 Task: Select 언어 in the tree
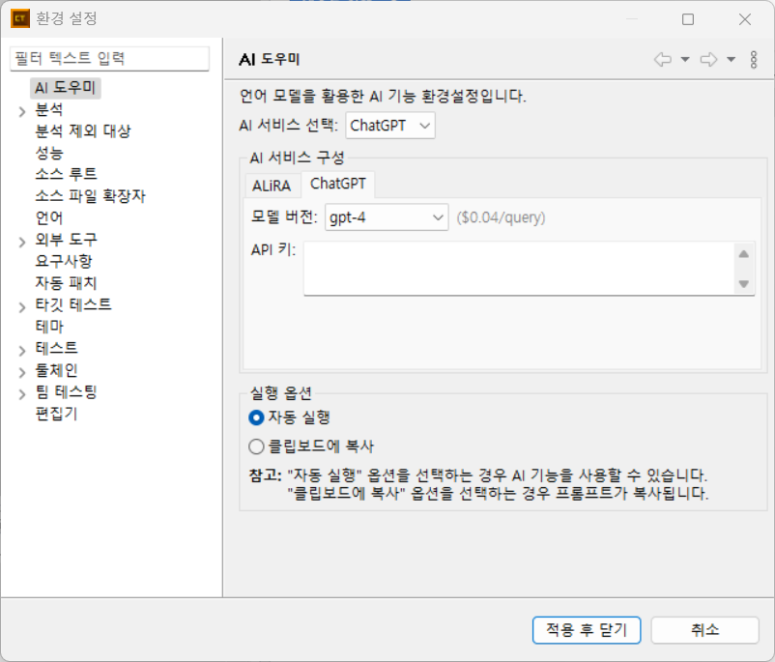pos(49,218)
